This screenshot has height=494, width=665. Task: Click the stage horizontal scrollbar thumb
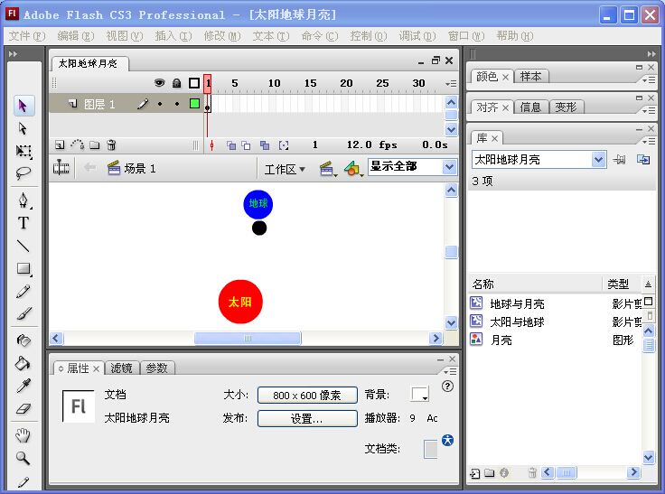tap(248, 338)
